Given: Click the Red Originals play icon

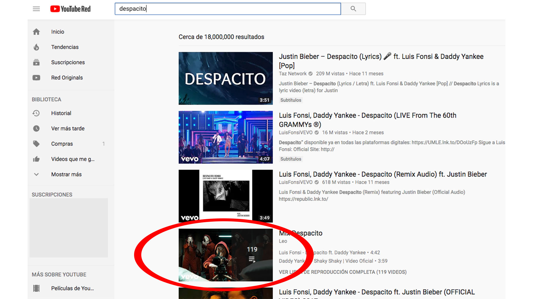Looking at the screenshot, I should click(x=36, y=78).
